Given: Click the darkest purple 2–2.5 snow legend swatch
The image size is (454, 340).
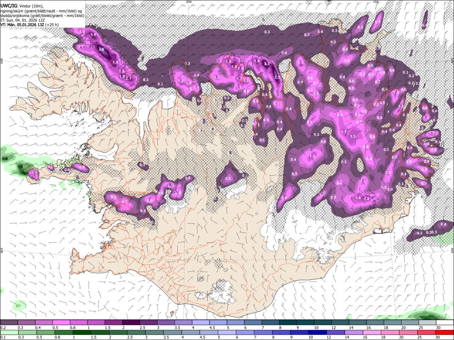Looking at the screenshot, I should pos(131,323).
